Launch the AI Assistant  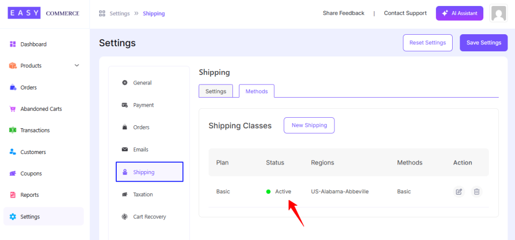(460, 14)
